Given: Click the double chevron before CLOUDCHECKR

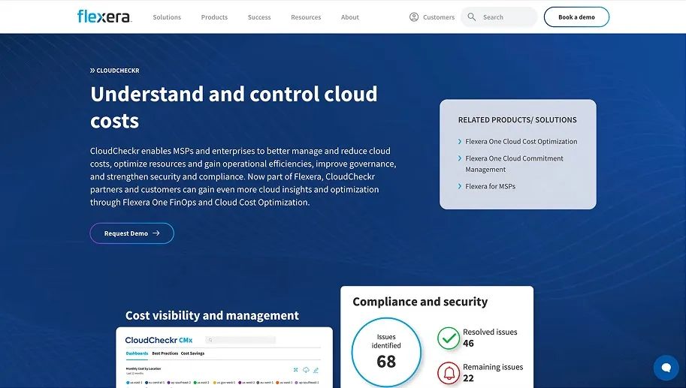Looking at the screenshot, I should point(92,71).
